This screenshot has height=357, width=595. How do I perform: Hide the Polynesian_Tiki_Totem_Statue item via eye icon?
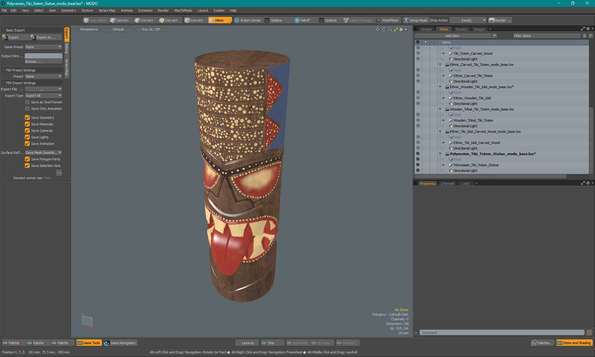click(418, 165)
